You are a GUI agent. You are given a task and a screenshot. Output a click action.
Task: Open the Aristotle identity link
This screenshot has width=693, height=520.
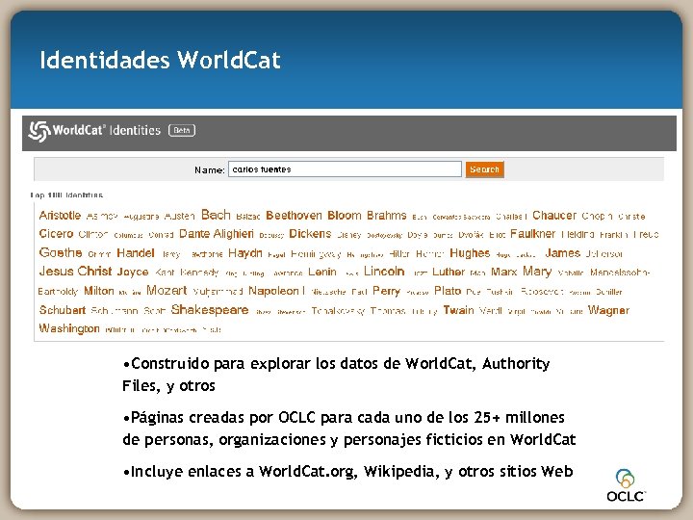(60, 216)
